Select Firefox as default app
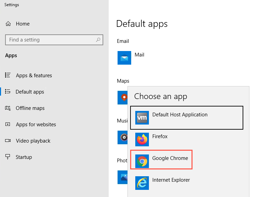Image resolution: width=276 pixels, height=197 pixels. click(160, 136)
